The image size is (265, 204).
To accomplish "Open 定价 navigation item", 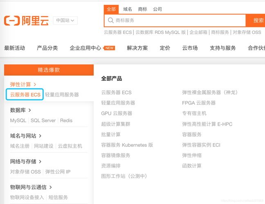I will pyautogui.click(x=165, y=48).
